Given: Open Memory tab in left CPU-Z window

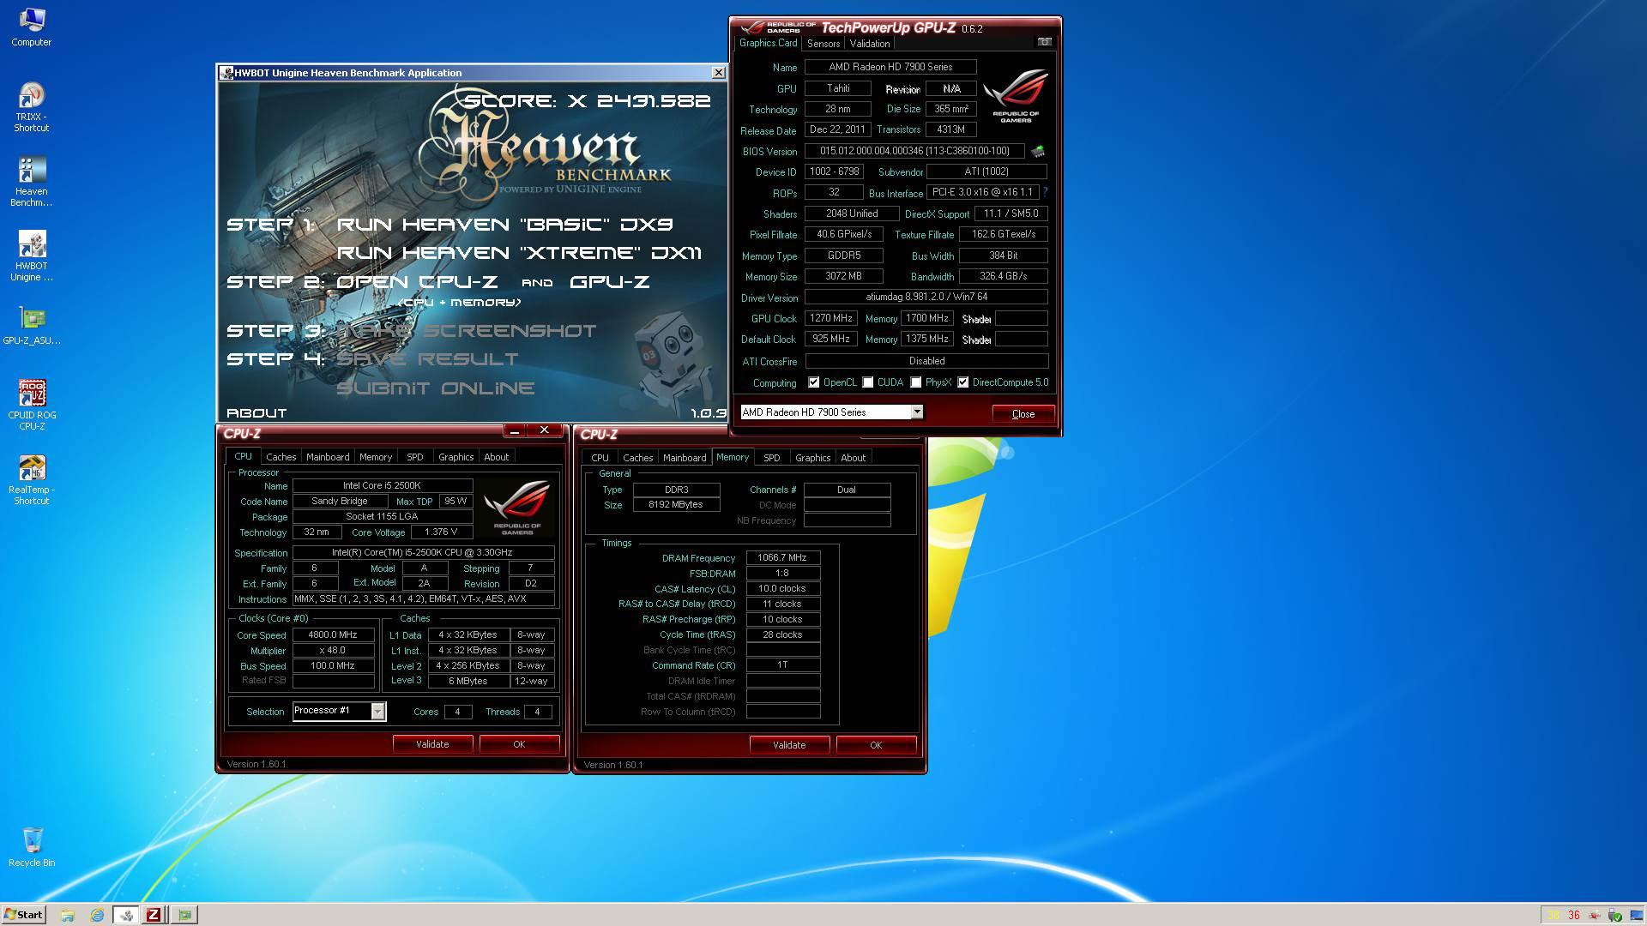Looking at the screenshot, I should 376,457.
